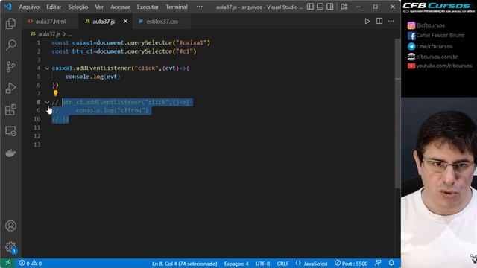Open the Source Control view
The image size is (477, 268).
click(10, 66)
